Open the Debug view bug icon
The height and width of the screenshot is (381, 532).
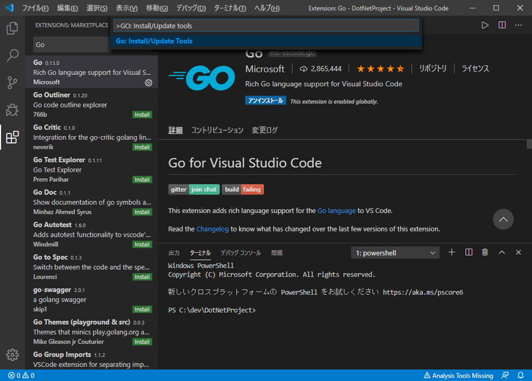pyautogui.click(x=12, y=110)
